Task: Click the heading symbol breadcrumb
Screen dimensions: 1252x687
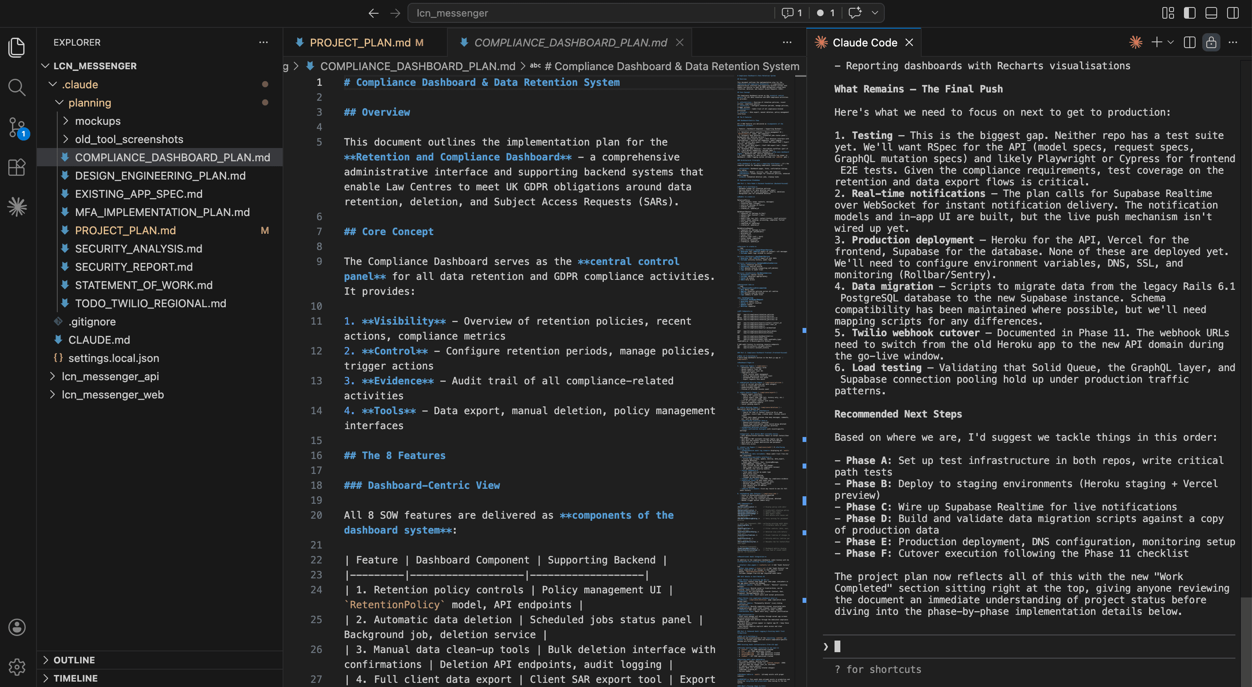Action: [664, 66]
